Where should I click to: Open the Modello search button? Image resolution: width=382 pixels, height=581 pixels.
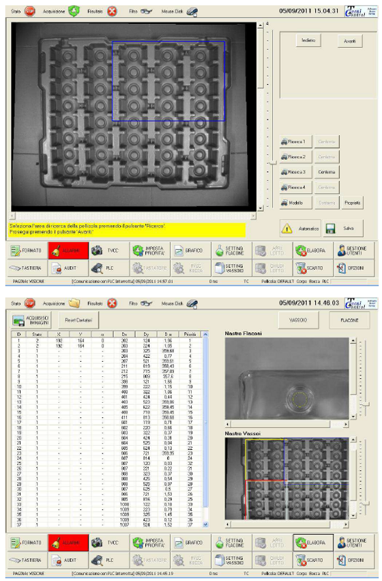296,203
